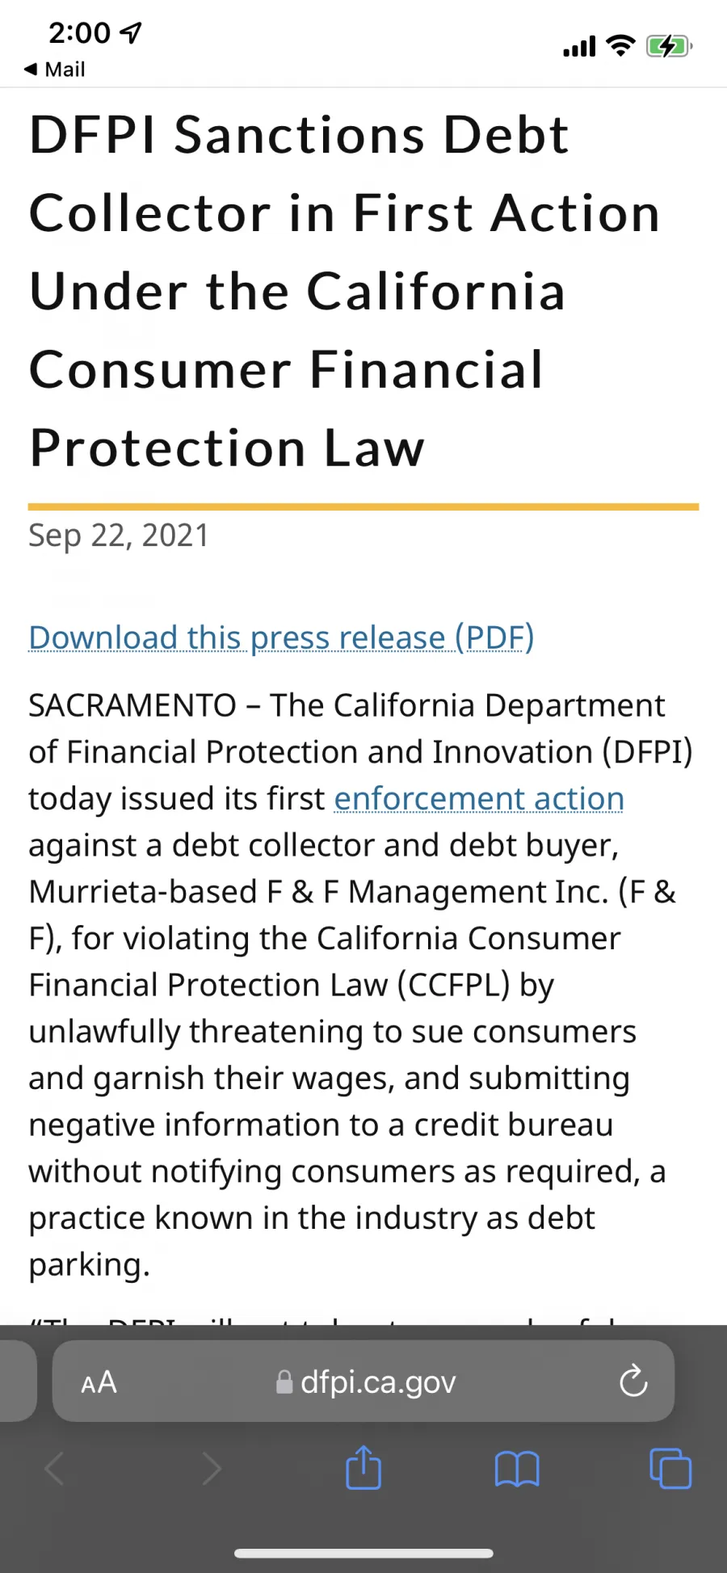Screen dimensions: 727x1573
Task: Tap the adjacent tab sliver left of address bar
Action: click(18, 1382)
